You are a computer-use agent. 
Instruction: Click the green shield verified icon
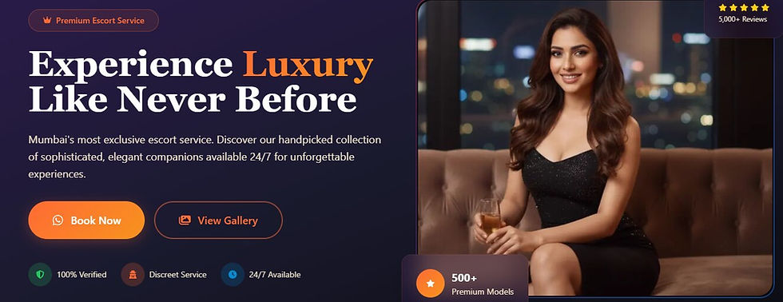click(40, 275)
